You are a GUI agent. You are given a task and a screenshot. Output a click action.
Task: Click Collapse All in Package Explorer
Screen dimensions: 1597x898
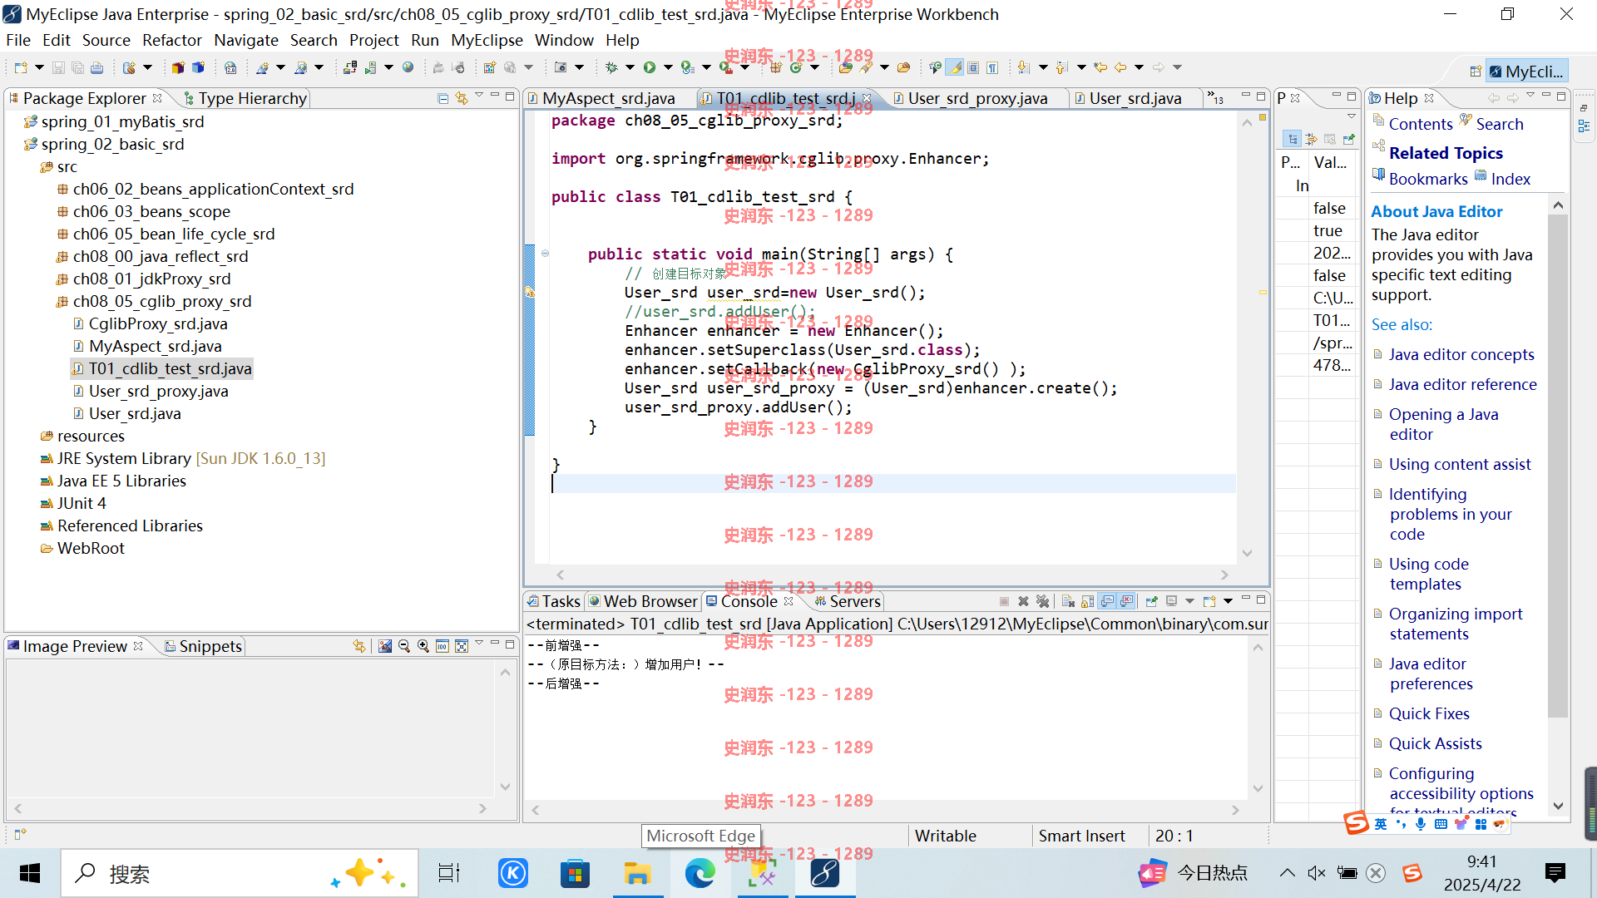[x=443, y=98]
